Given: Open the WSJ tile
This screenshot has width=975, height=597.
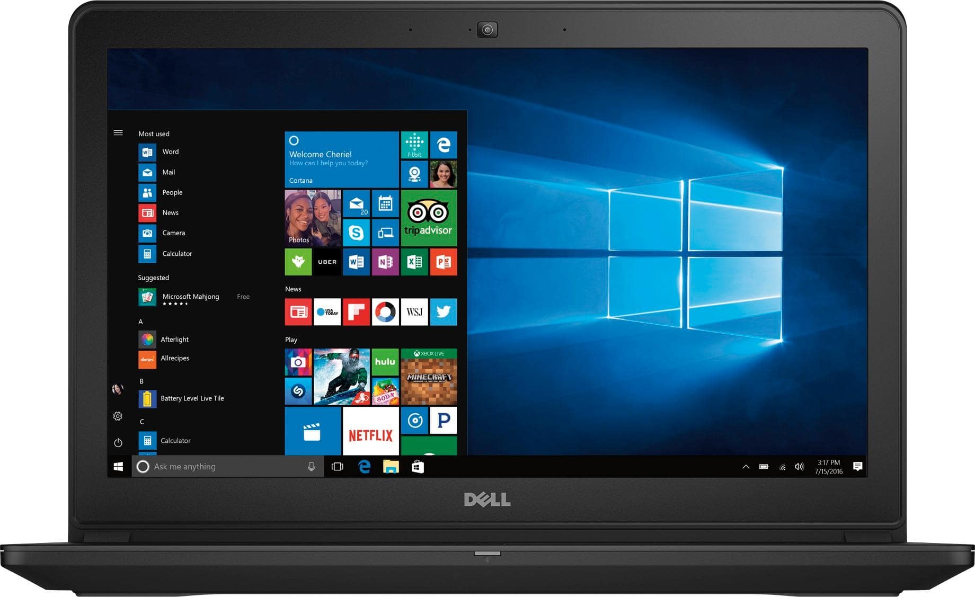Looking at the screenshot, I should coord(414,312).
